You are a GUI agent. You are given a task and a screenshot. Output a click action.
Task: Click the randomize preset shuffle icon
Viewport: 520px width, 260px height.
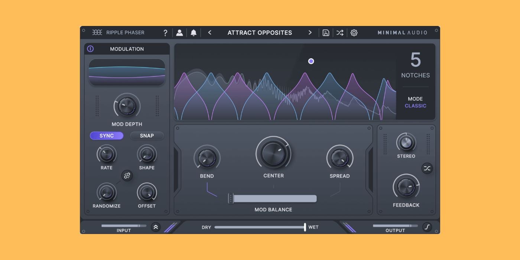(x=340, y=33)
